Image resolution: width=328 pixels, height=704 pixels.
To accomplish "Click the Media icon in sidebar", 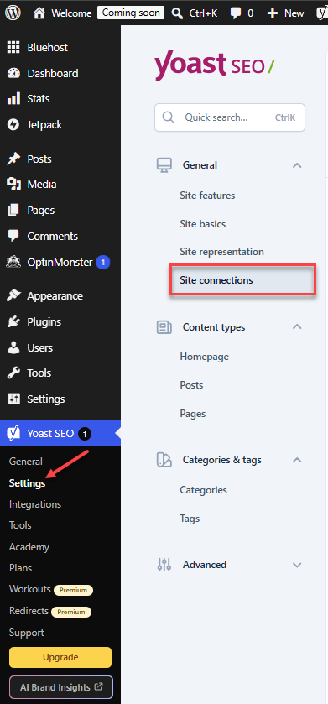I will pyautogui.click(x=14, y=184).
